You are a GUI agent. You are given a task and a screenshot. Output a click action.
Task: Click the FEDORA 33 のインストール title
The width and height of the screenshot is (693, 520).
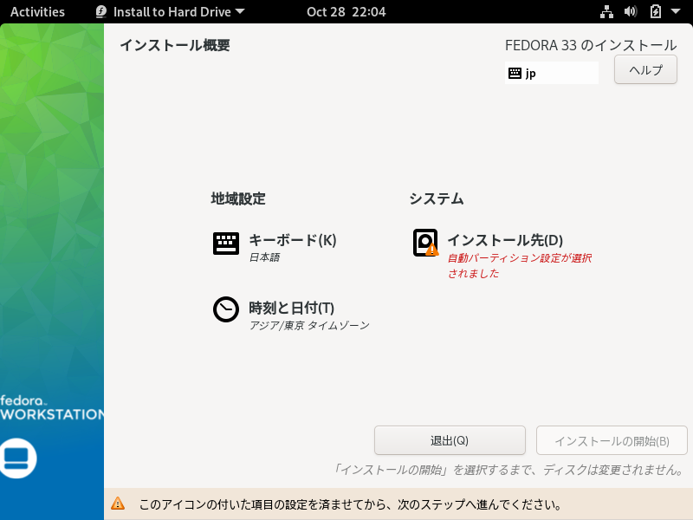[591, 45]
